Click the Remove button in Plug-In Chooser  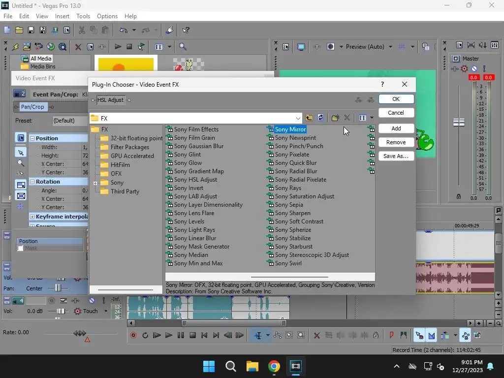[x=396, y=142]
